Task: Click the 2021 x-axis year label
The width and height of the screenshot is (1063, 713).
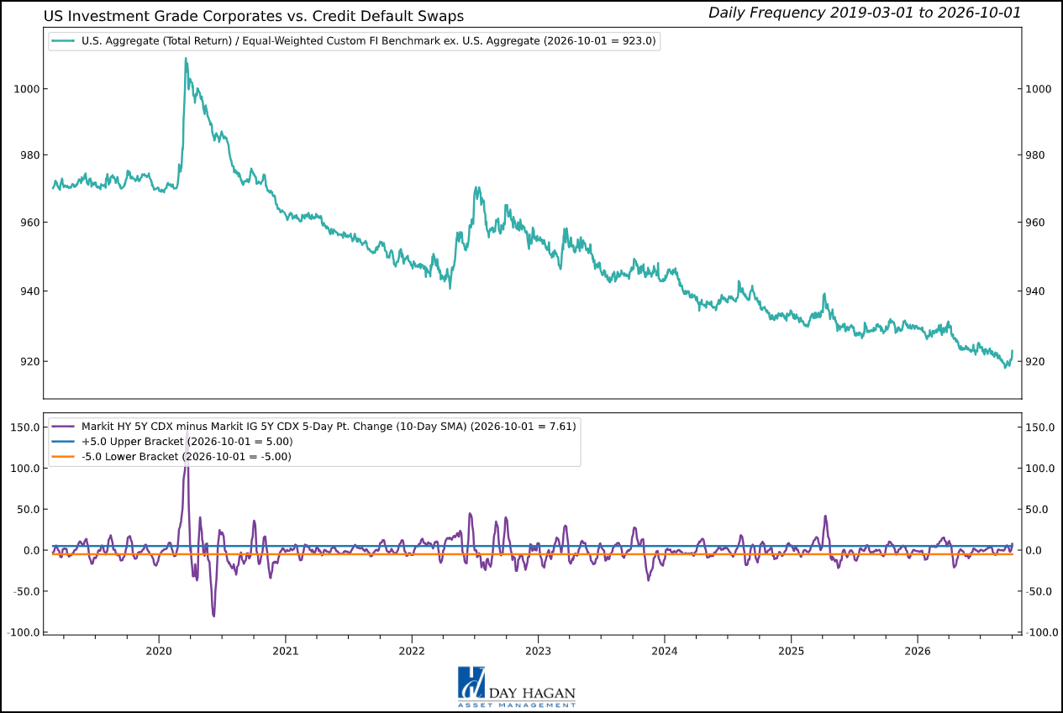Action: [286, 650]
